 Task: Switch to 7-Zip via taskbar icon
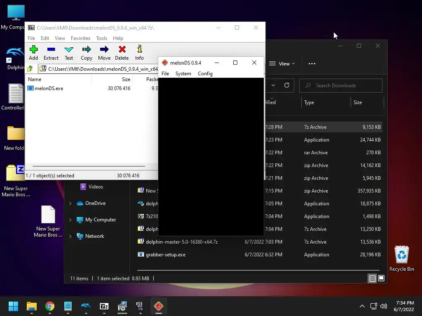pos(104,306)
